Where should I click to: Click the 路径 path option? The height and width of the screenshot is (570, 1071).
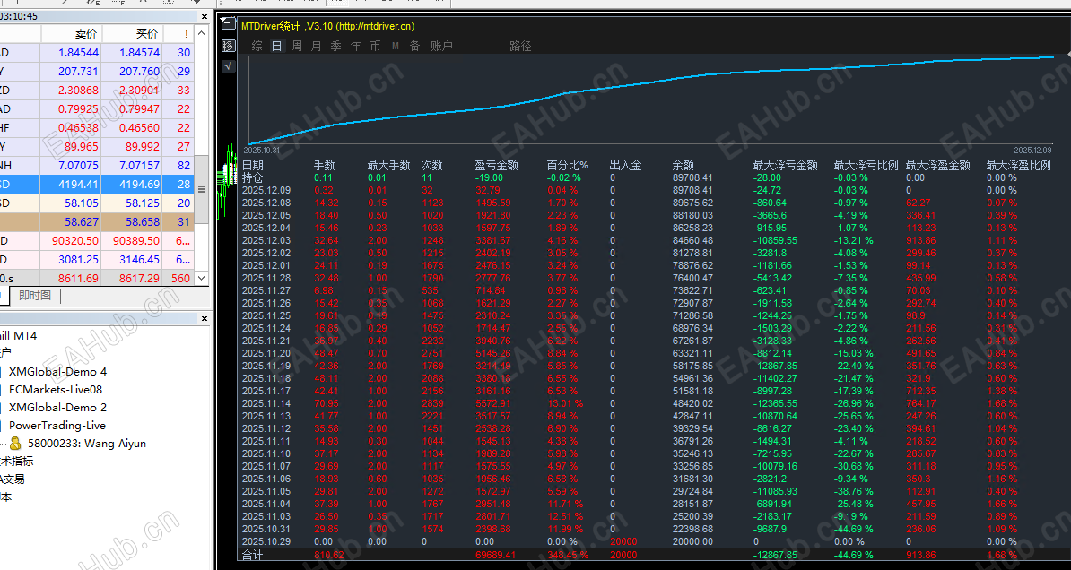519,46
